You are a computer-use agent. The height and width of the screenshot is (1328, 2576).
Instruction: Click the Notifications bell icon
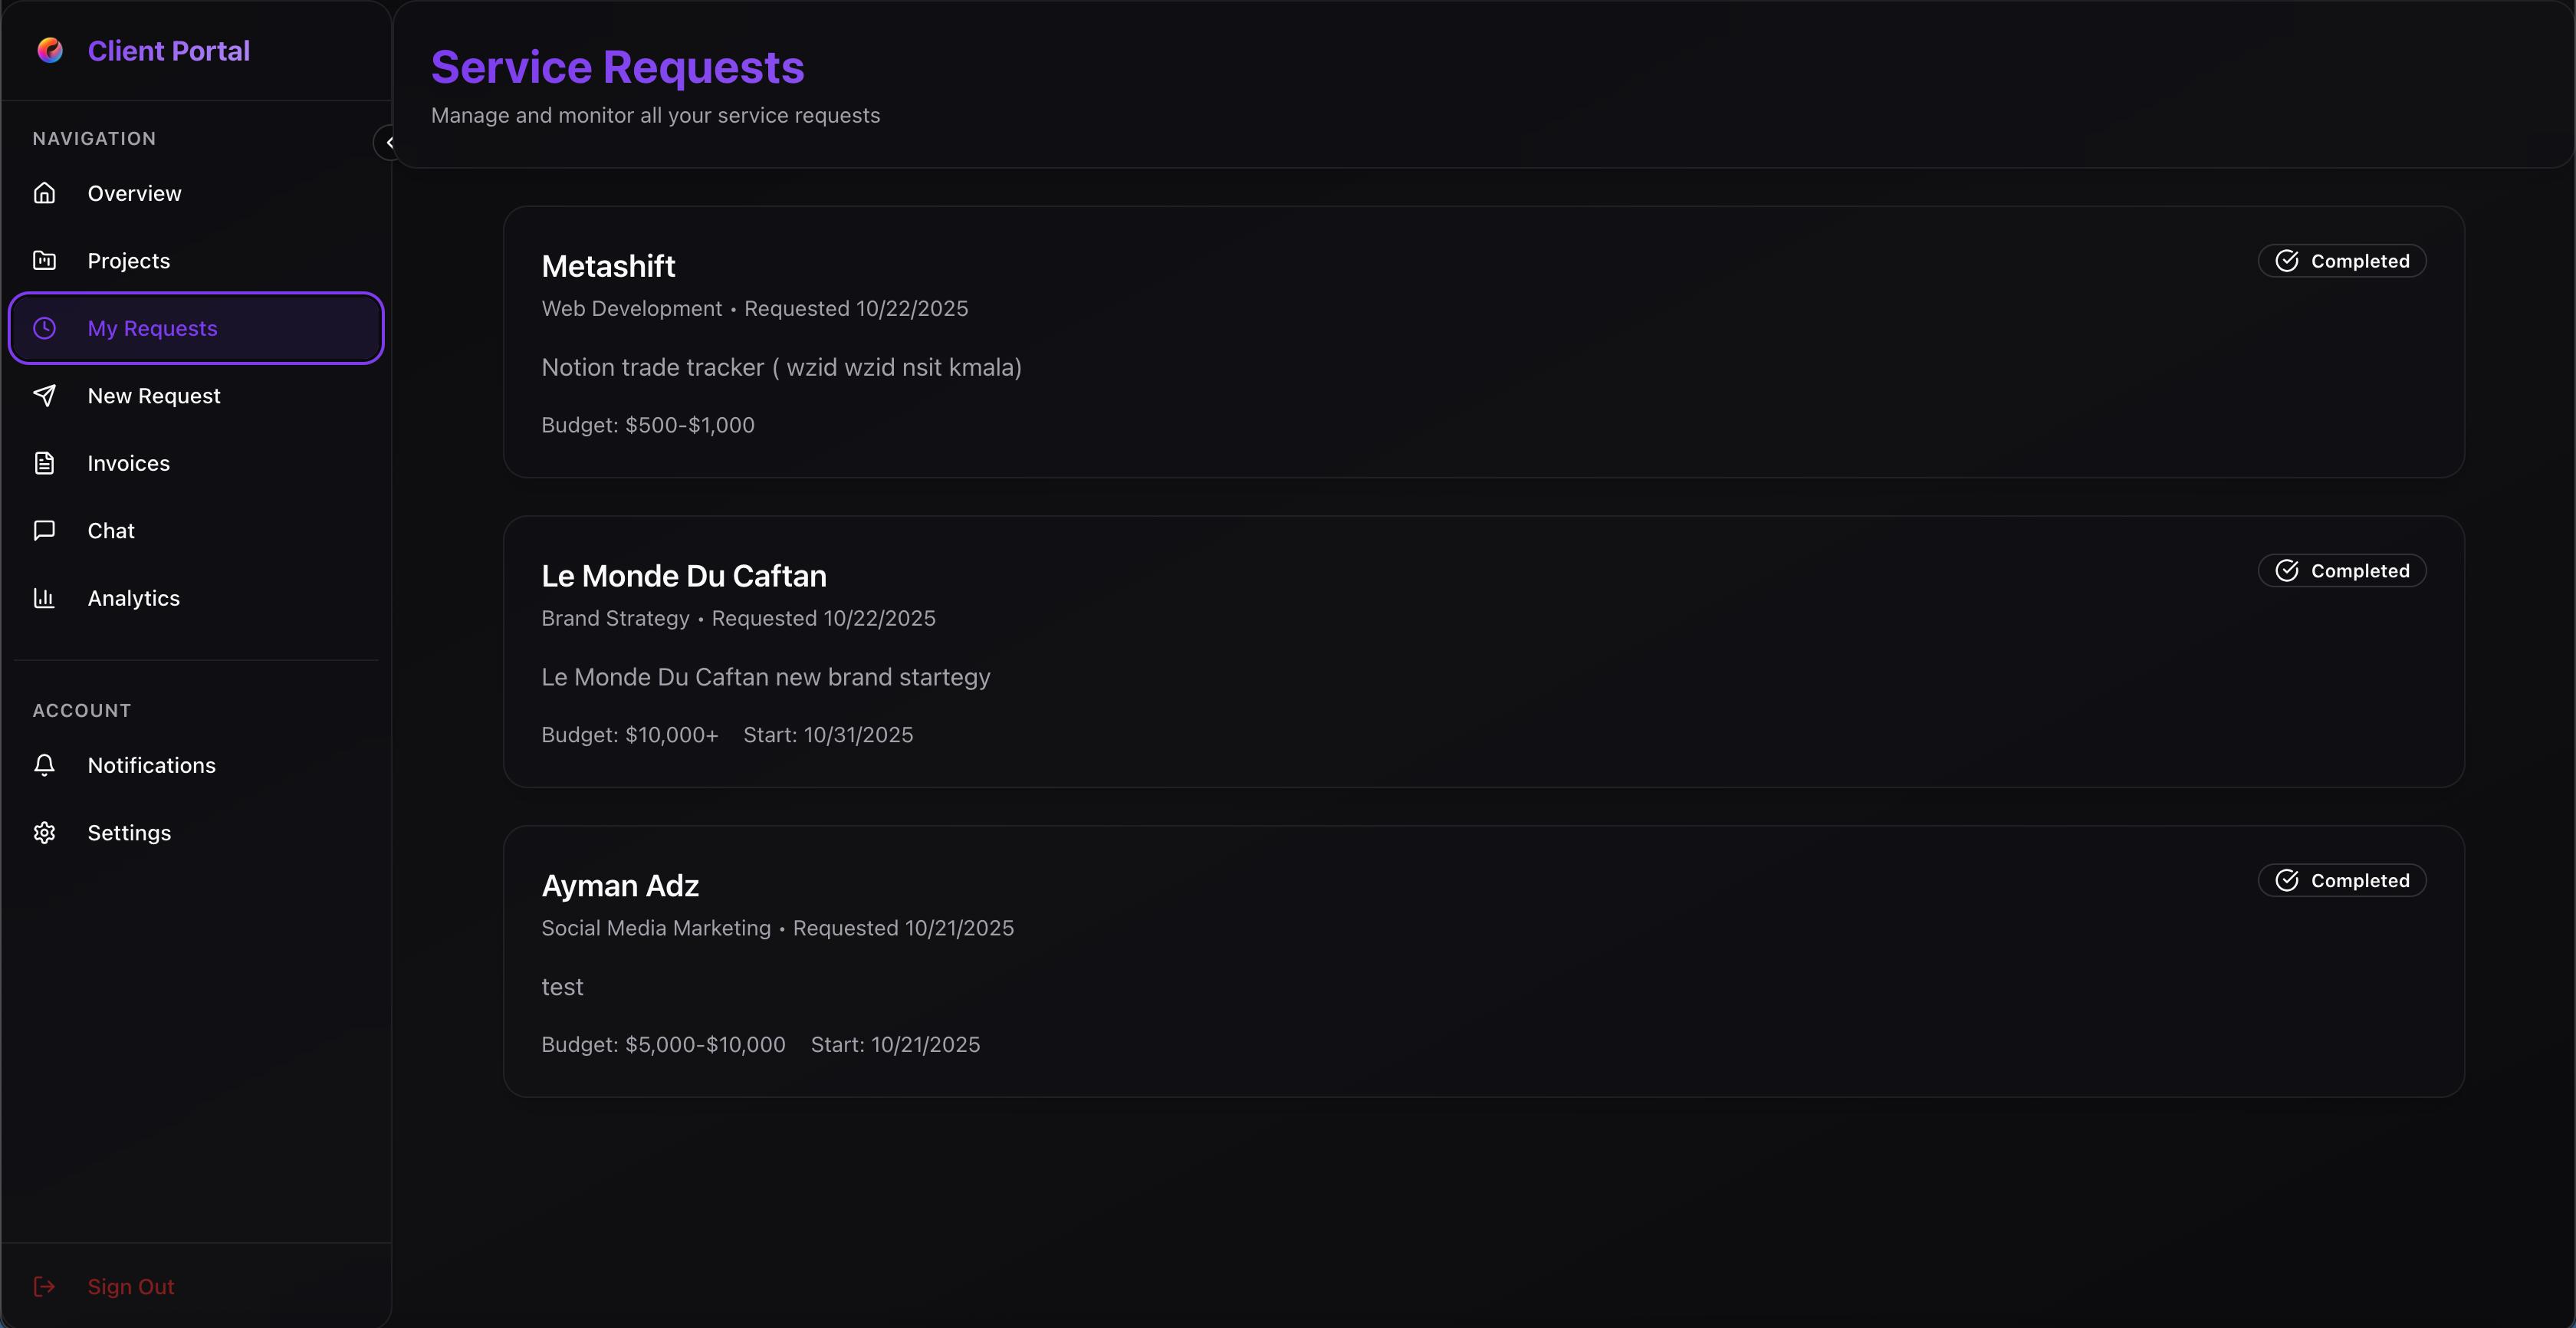click(45, 764)
